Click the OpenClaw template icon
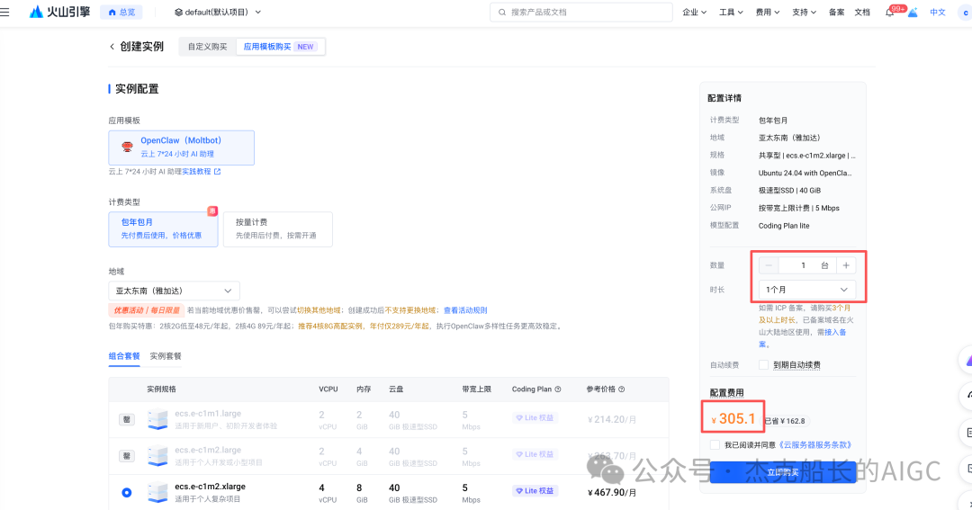The image size is (972, 510). pos(127,147)
